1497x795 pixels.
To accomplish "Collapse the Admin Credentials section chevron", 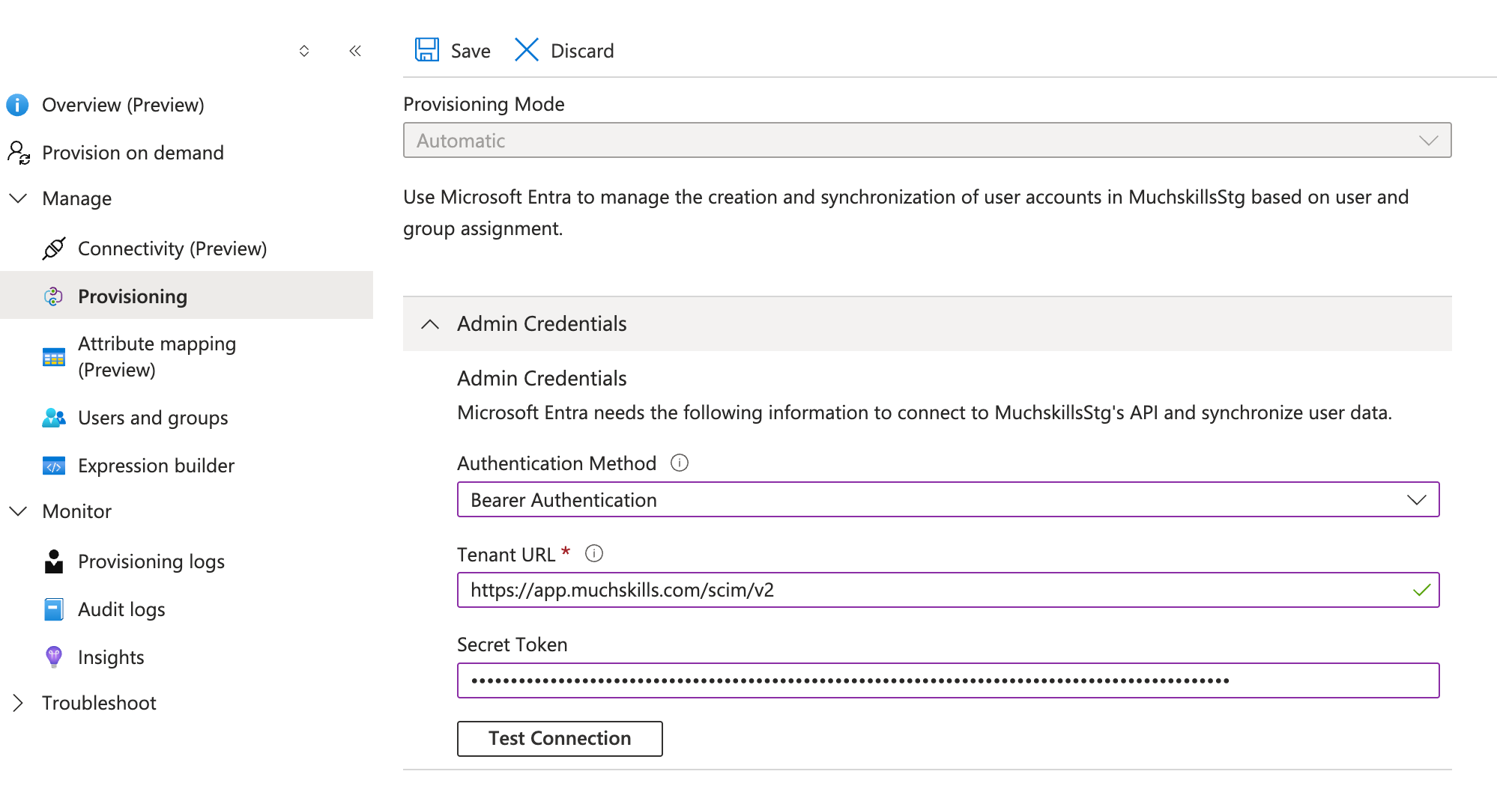I will [430, 324].
